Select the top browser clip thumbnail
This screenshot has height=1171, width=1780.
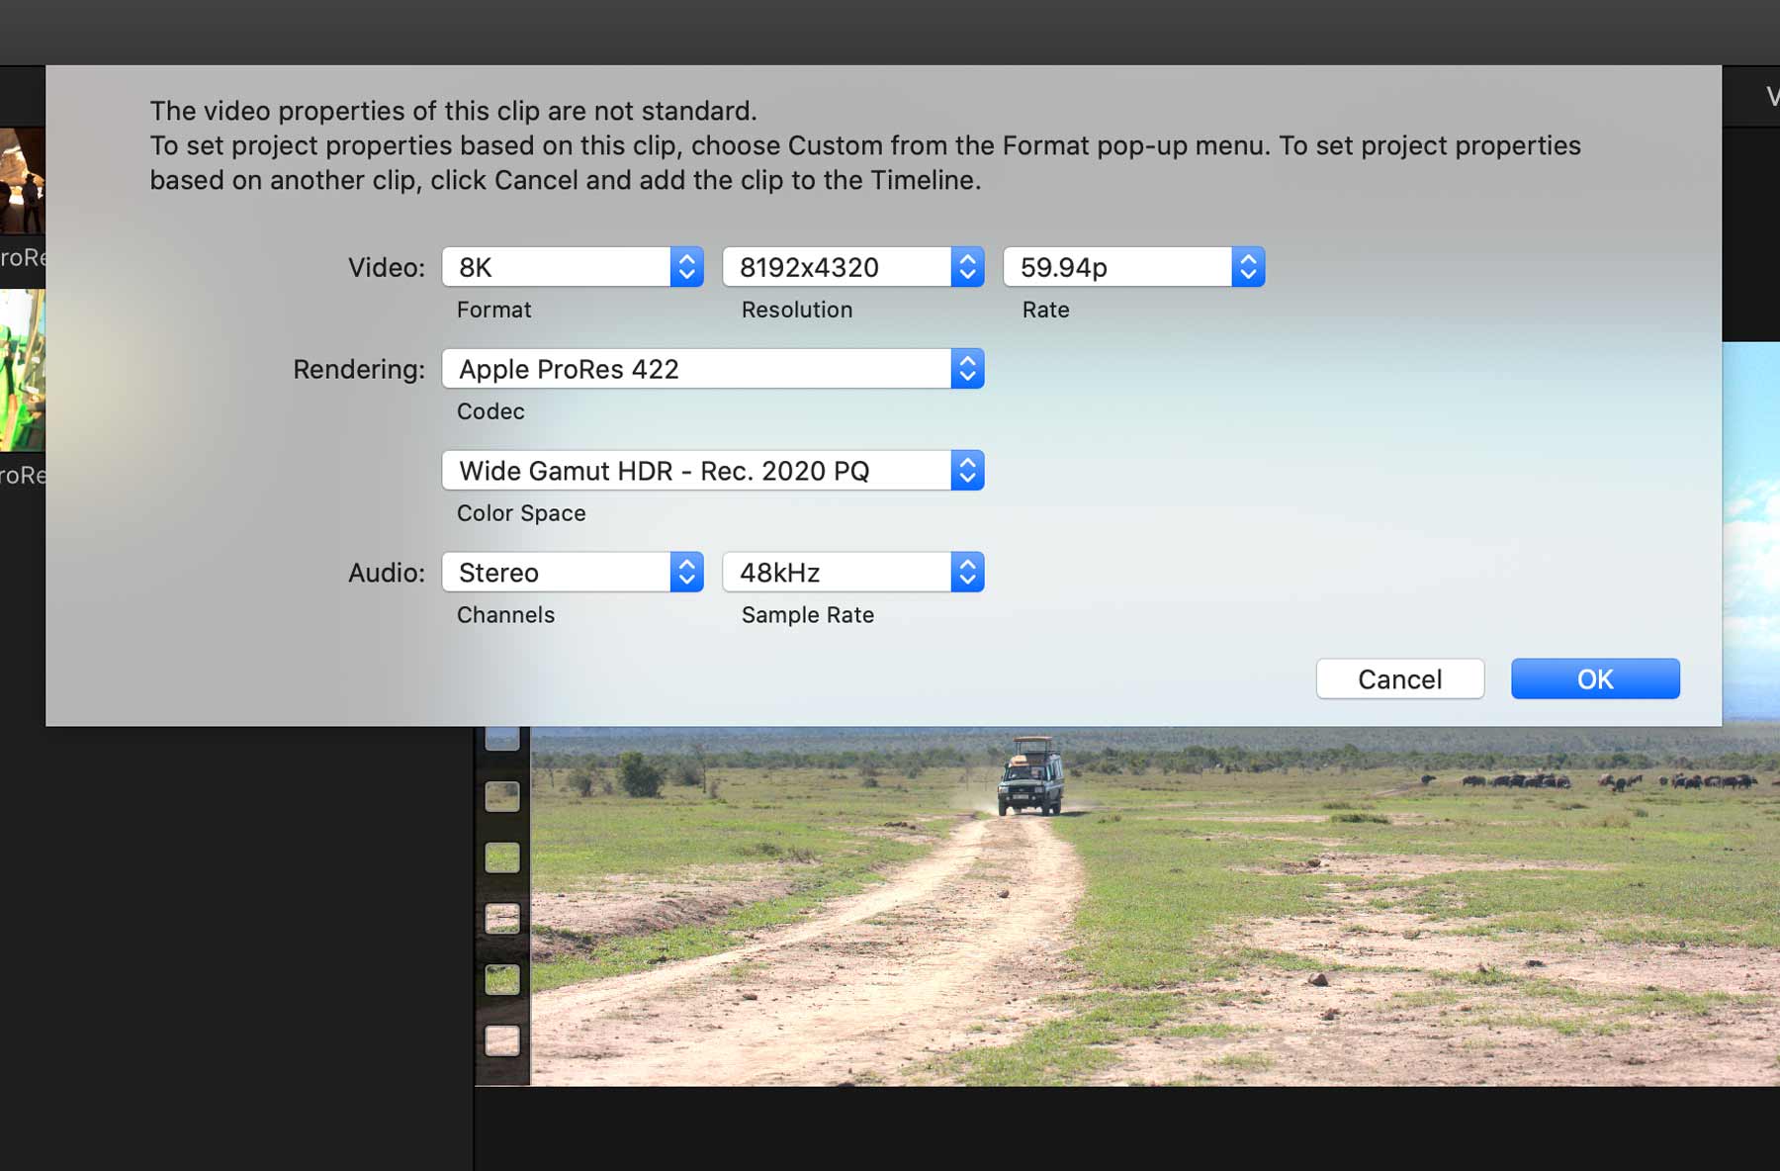(x=23, y=181)
